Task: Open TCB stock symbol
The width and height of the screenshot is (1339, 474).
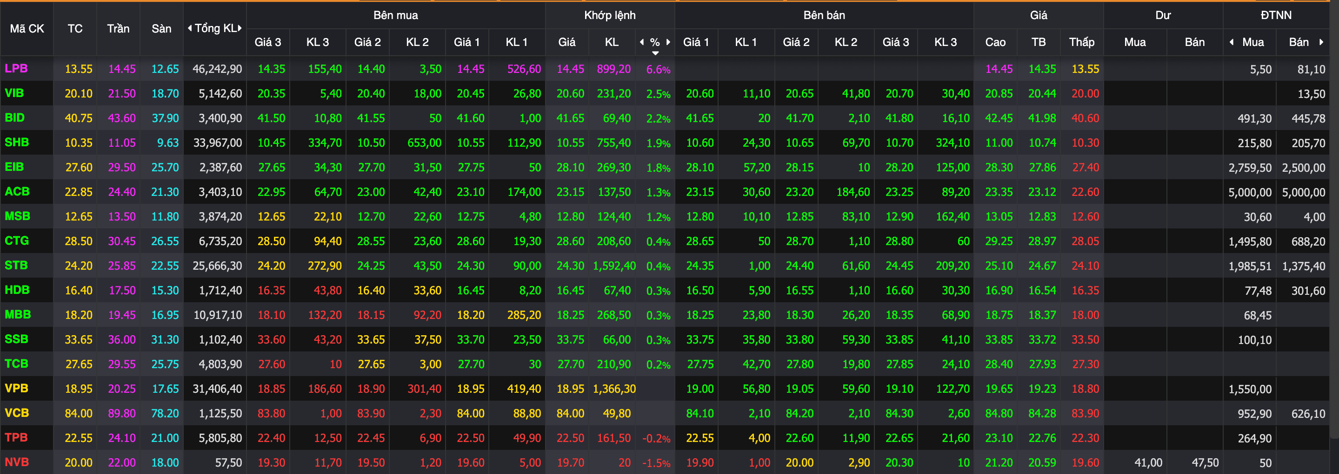Action: pos(17,364)
